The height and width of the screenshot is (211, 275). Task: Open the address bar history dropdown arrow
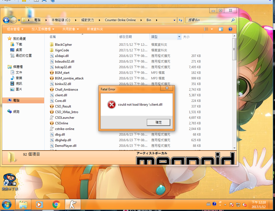pyautogui.click(x=174, y=20)
